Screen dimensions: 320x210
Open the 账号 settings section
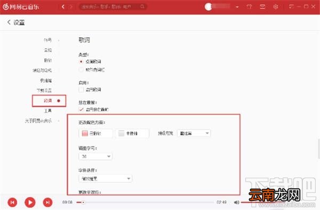point(48,40)
